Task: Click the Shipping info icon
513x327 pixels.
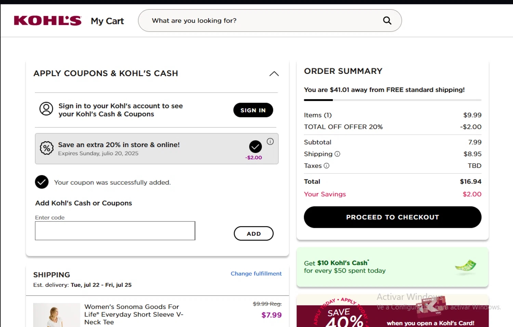Action: [x=338, y=154]
